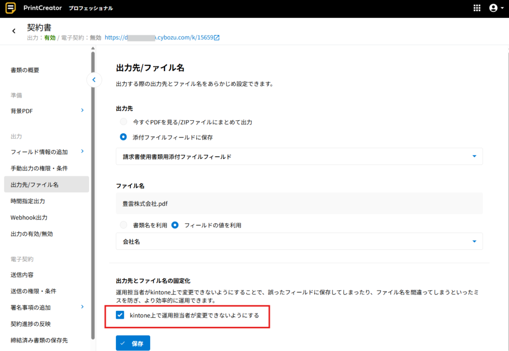Go back using the left arrow beside 契約書

pos(13,31)
